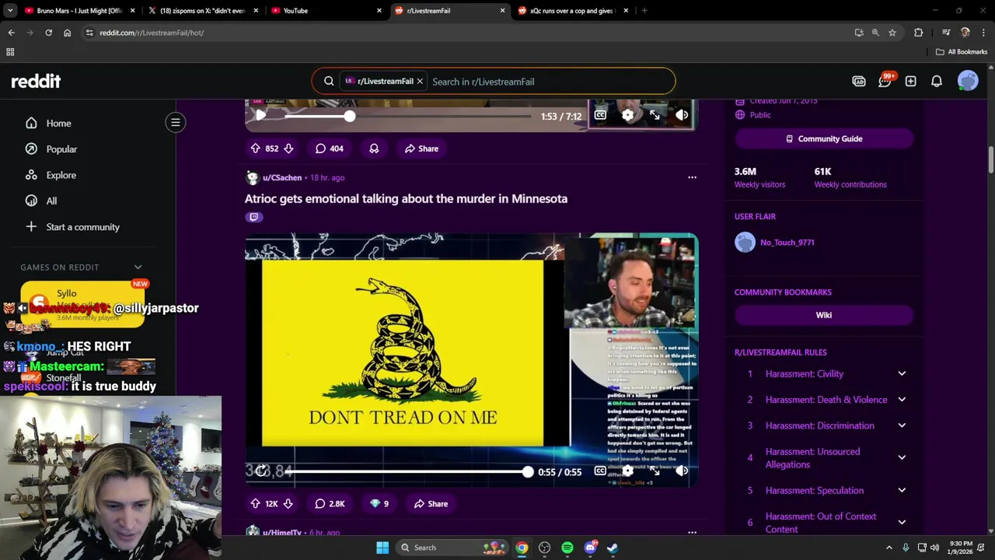Open the Reddit user avatar menu
Image resolution: width=995 pixels, height=560 pixels.
point(968,81)
